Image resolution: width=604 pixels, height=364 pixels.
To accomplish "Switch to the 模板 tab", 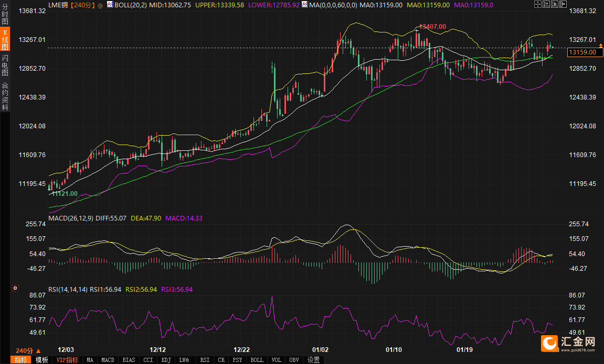I will tap(42, 360).
